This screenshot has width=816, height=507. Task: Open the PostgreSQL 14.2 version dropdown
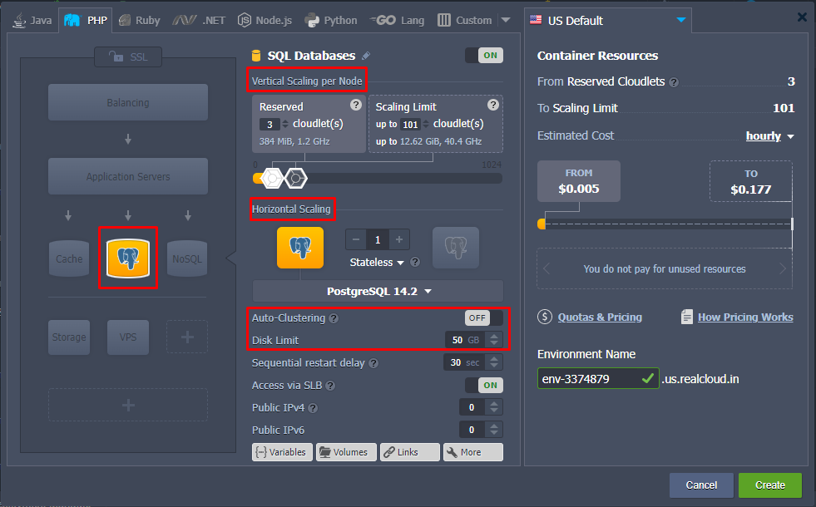tap(378, 291)
